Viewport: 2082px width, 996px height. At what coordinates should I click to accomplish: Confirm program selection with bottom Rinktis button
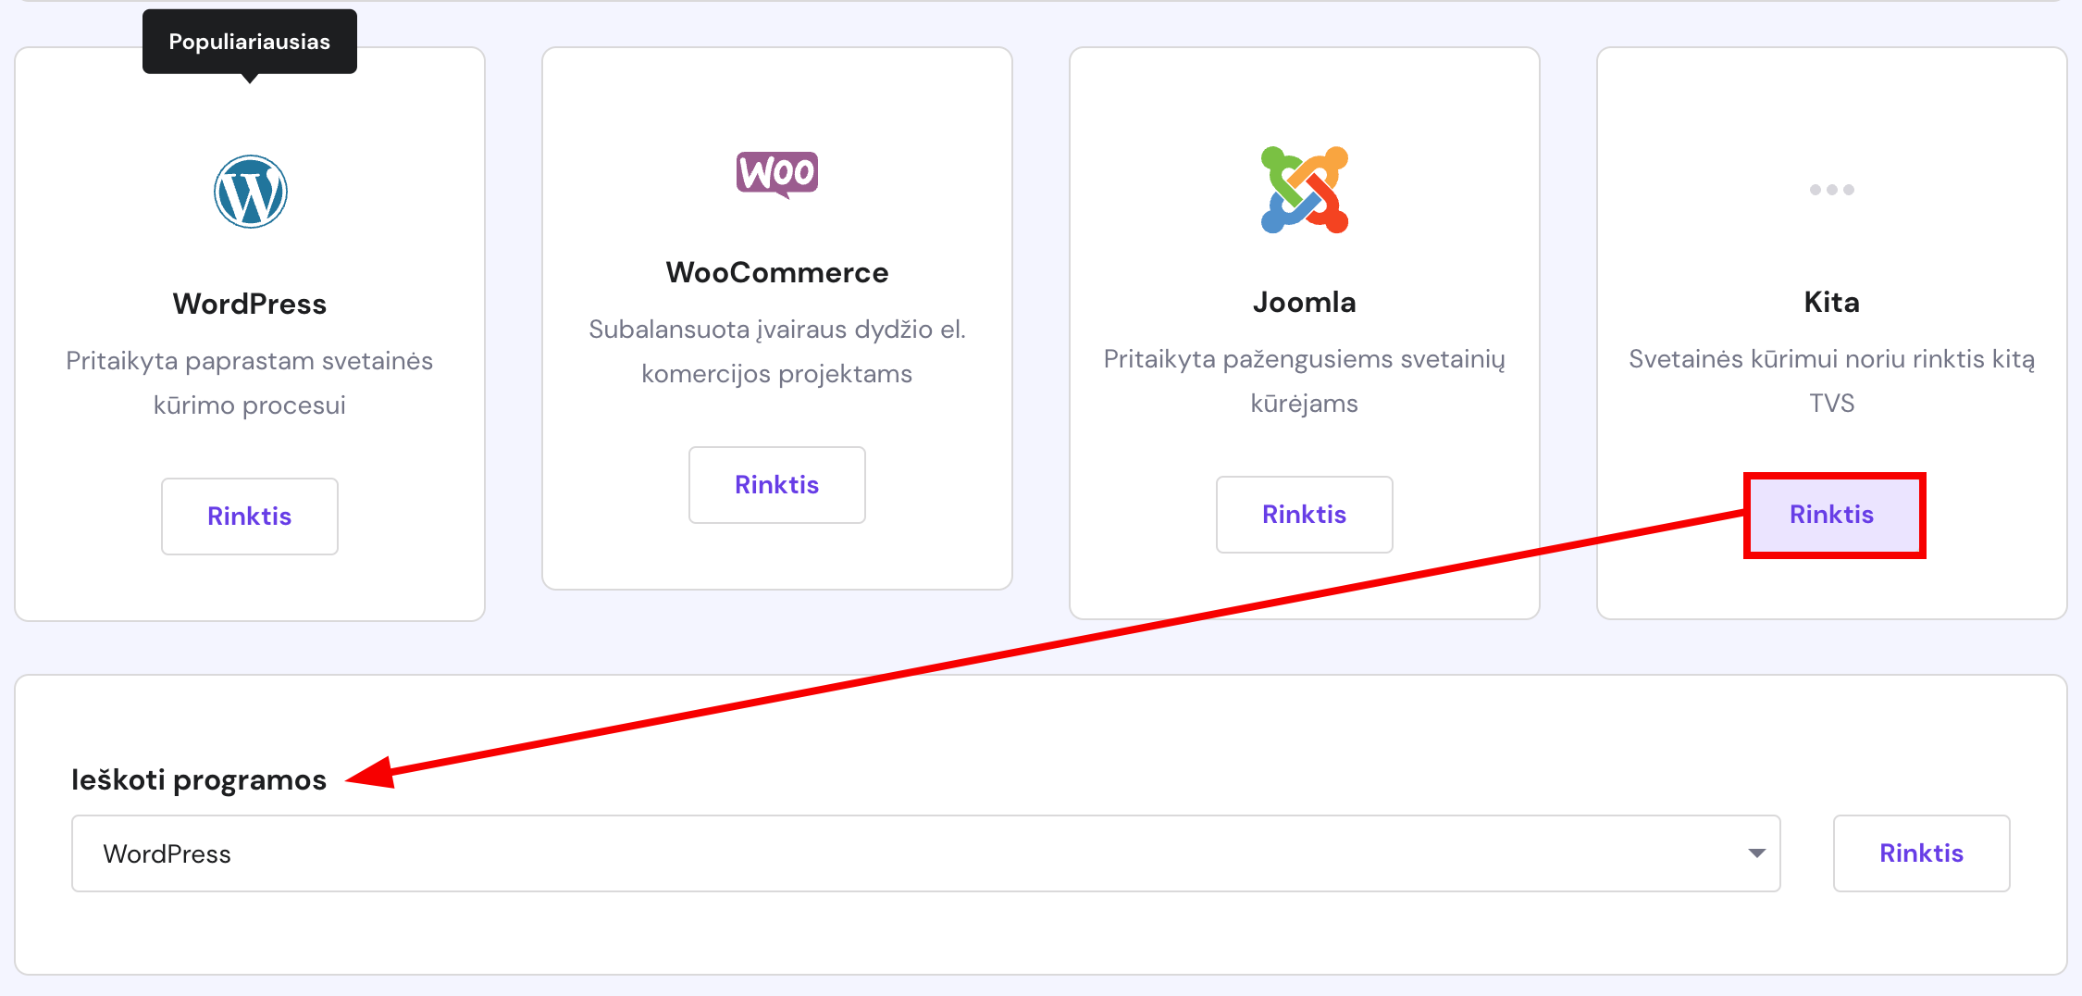pos(1922,853)
